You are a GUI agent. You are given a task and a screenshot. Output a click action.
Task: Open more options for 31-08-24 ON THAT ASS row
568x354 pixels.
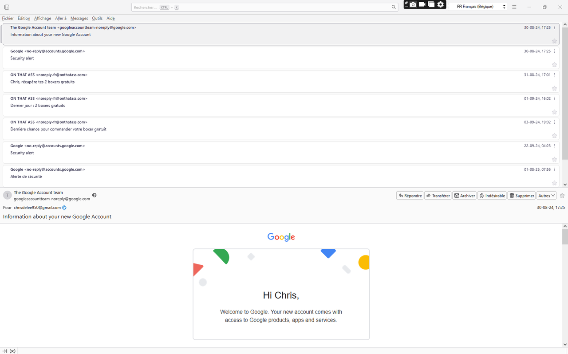click(555, 75)
